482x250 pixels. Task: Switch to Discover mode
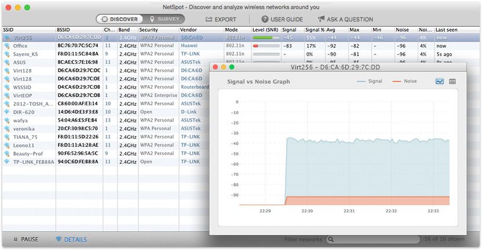point(119,19)
